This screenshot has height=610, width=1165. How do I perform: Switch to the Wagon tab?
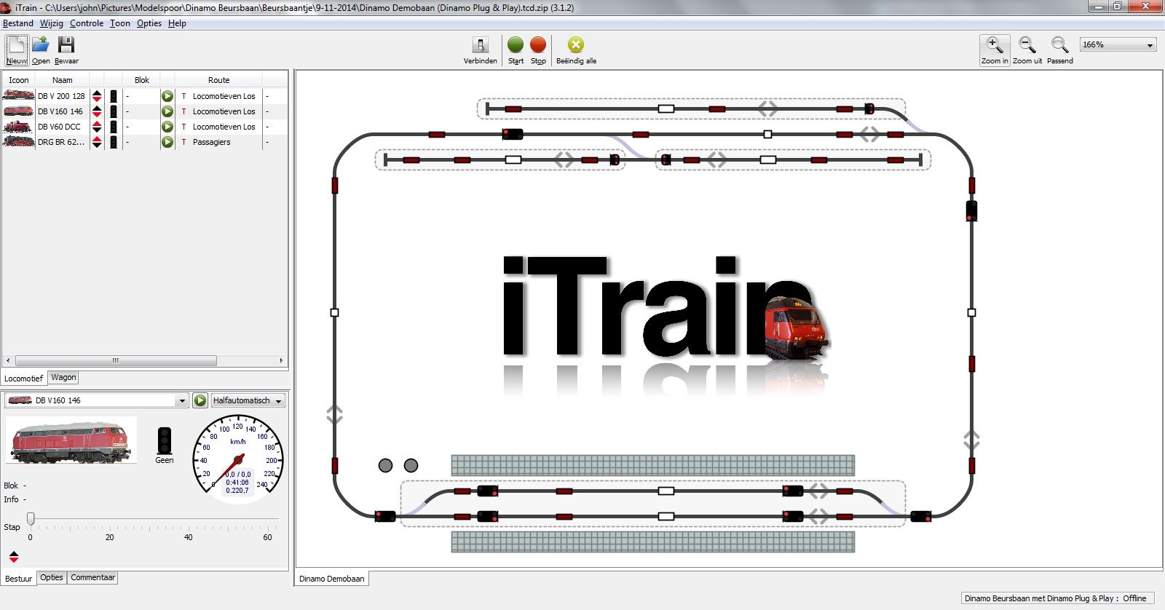(x=63, y=377)
